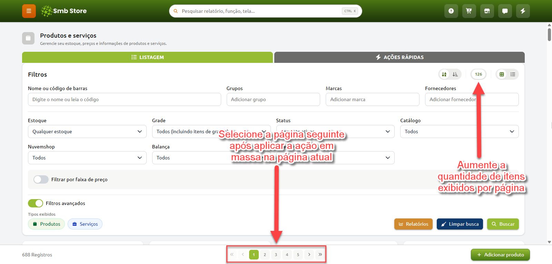552x264 pixels.
Task: Open the chat message icon
Action: [505, 11]
